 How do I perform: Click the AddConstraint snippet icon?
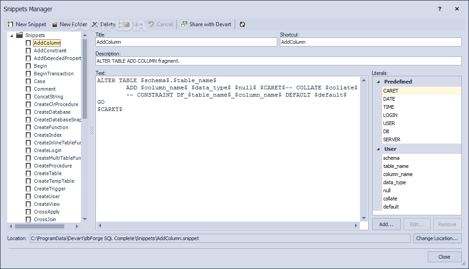click(28, 51)
